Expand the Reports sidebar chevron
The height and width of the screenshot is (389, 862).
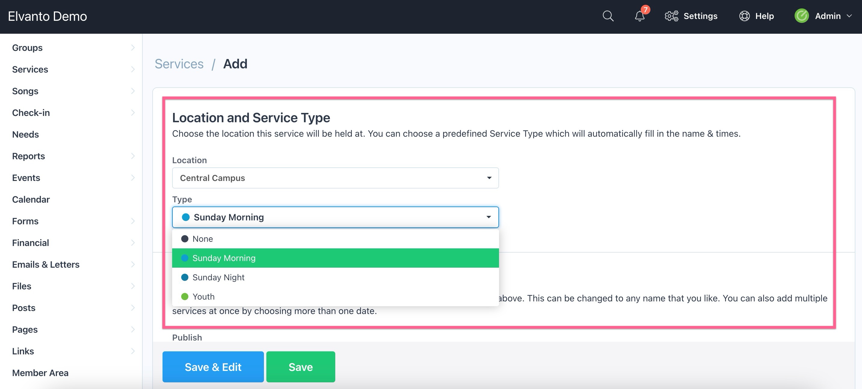[x=133, y=156]
